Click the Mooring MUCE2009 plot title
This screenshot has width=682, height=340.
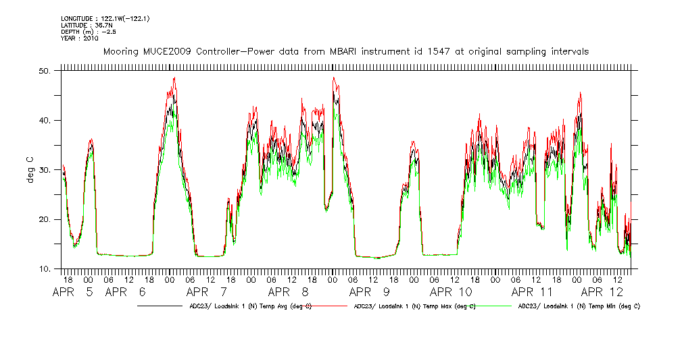345,51
